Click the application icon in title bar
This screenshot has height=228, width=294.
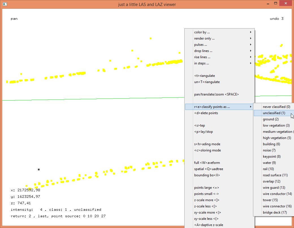pyautogui.click(x=5, y=4)
